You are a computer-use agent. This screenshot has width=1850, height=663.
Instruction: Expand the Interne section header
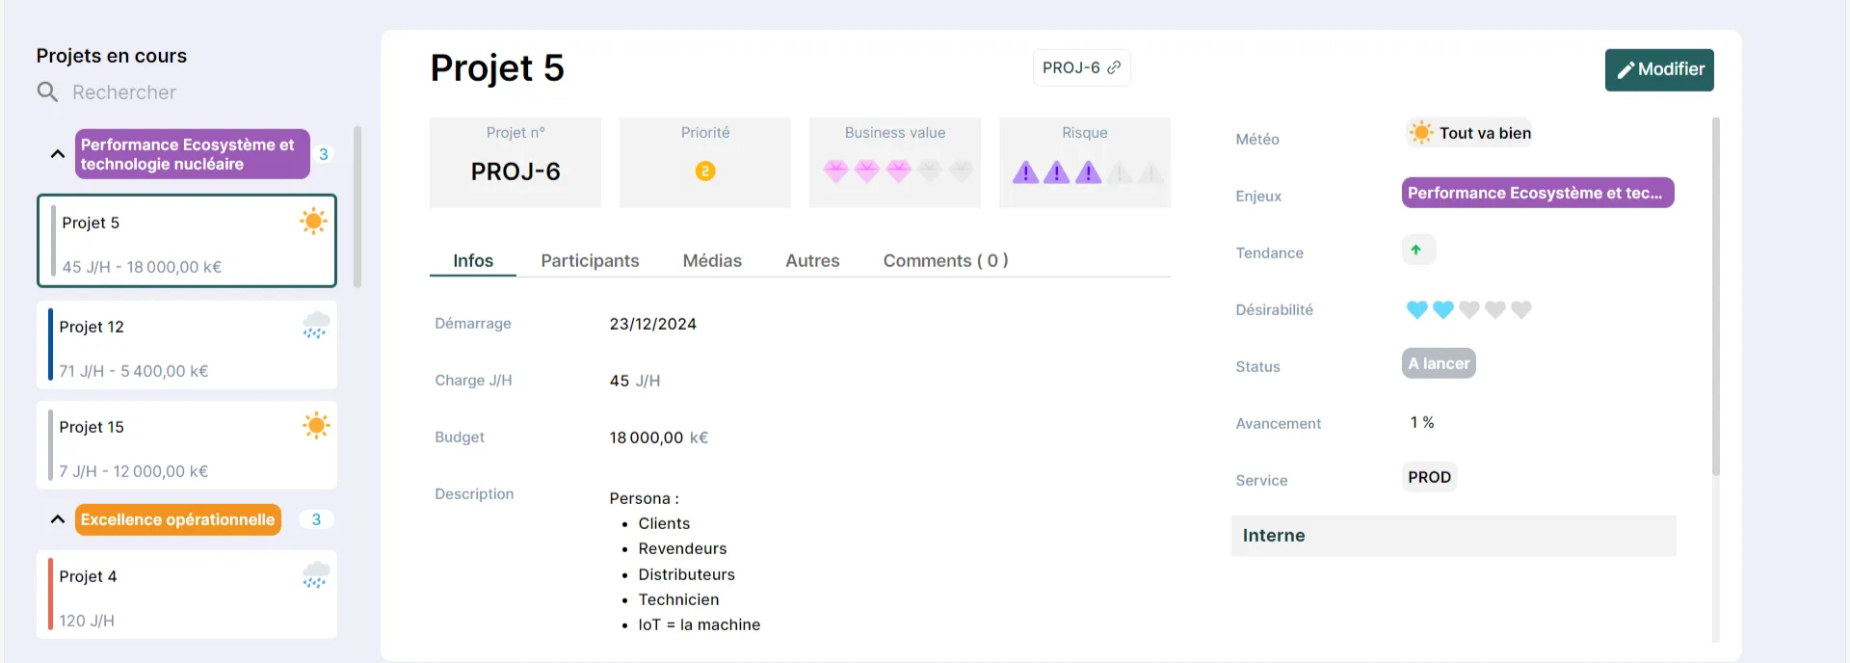coord(1452,536)
